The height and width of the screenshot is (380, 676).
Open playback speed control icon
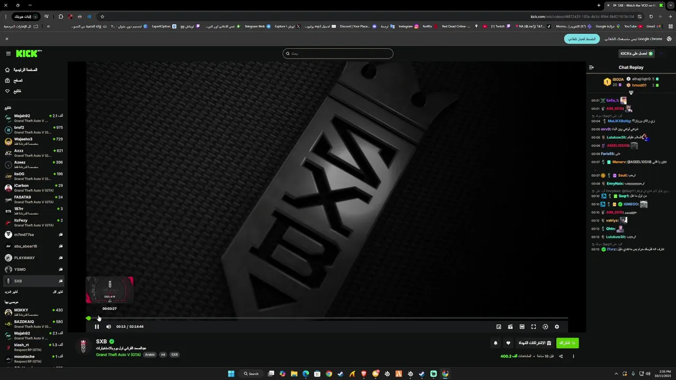545,327
